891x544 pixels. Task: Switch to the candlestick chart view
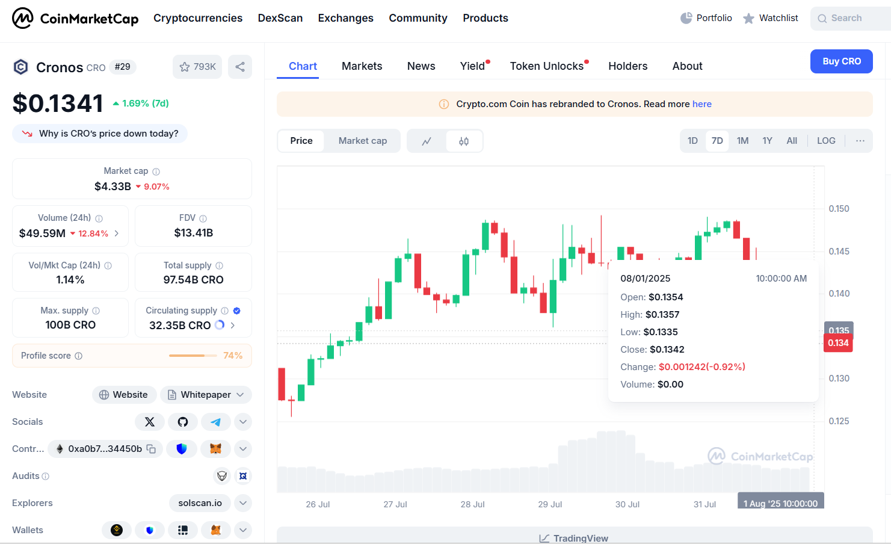click(x=464, y=141)
